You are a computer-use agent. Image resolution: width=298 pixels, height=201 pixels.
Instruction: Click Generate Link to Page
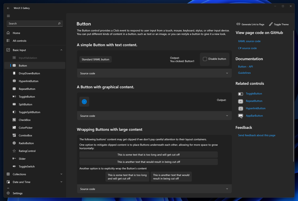pos(250,24)
